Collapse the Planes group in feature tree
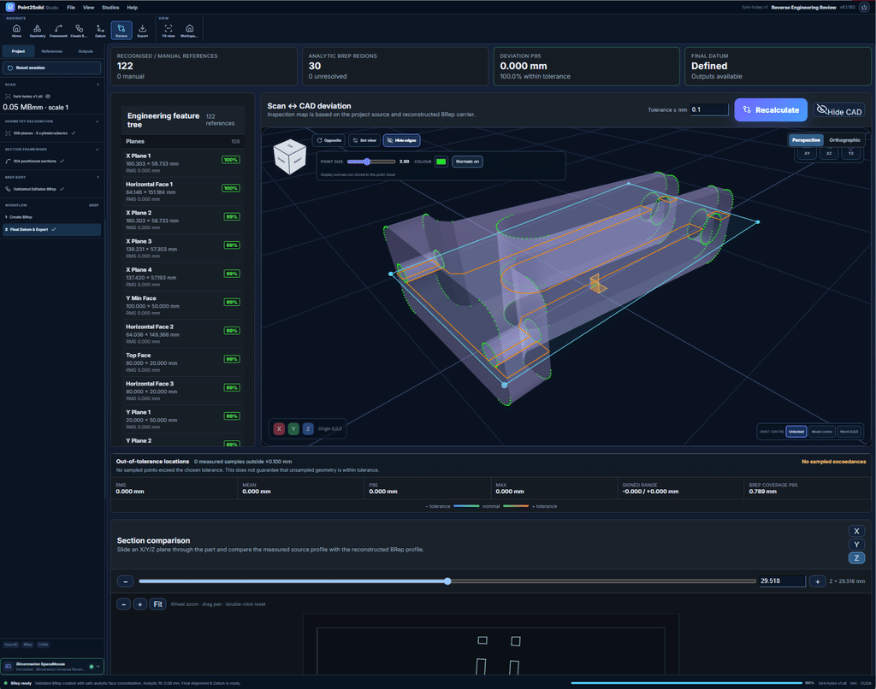 click(x=183, y=141)
